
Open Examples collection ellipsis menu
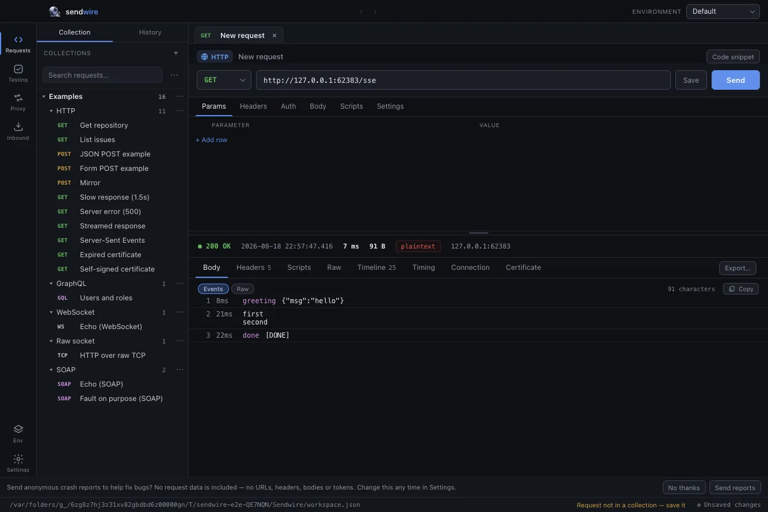[179, 96]
